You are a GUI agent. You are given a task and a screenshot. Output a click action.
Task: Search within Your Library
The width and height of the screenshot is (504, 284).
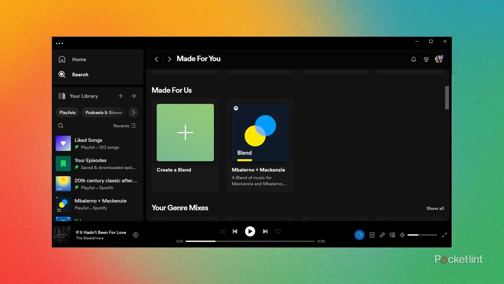pos(61,126)
